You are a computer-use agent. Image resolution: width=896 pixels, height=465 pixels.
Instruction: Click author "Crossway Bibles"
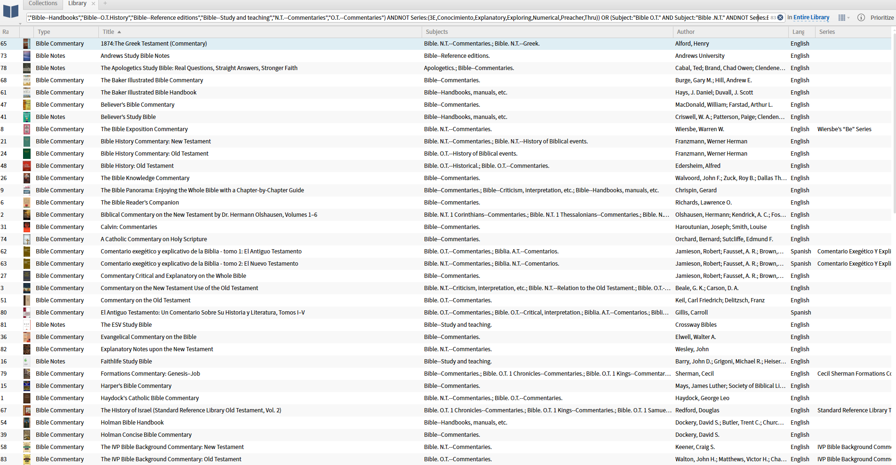(x=696, y=325)
